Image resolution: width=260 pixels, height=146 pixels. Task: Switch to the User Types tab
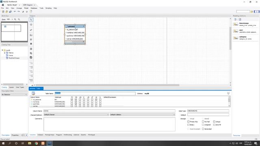pyautogui.click(x=20, y=87)
